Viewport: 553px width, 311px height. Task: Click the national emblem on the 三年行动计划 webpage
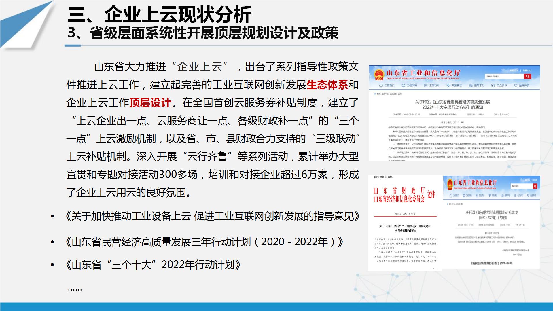tap(450, 185)
